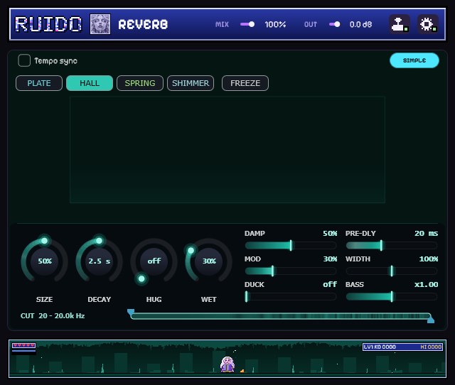The height and width of the screenshot is (385, 455).
Task: Select the HALL reverb type
Action: tap(90, 83)
